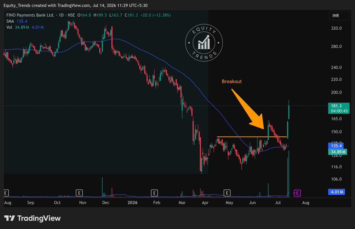Click the Apr label on time axis
355x229 pixels.
pos(204,203)
